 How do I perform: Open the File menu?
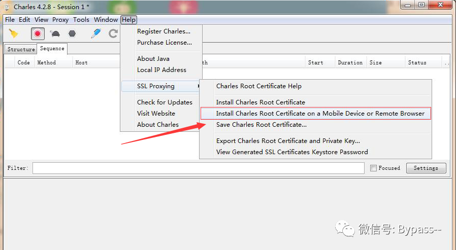point(10,20)
